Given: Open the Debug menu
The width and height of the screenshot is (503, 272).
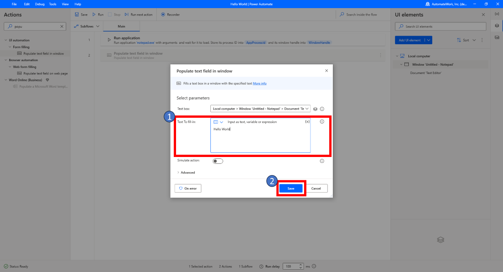Looking at the screenshot, I should click(40, 4).
